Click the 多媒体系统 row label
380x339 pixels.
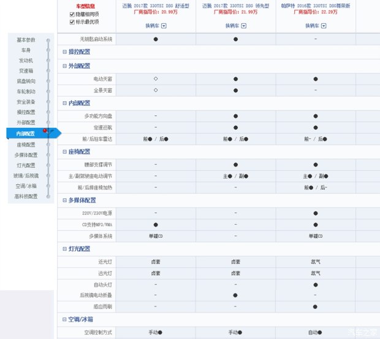(x=101, y=236)
